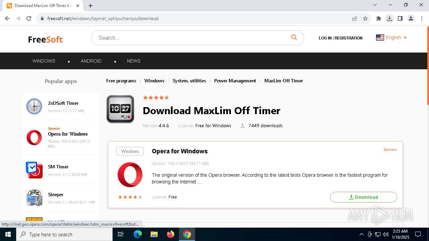
Task: Open the Chrome extensions puzzle icon
Action: point(379,18)
